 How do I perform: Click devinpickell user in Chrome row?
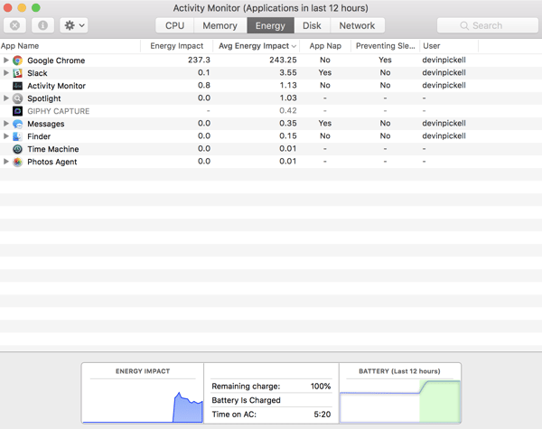444,60
